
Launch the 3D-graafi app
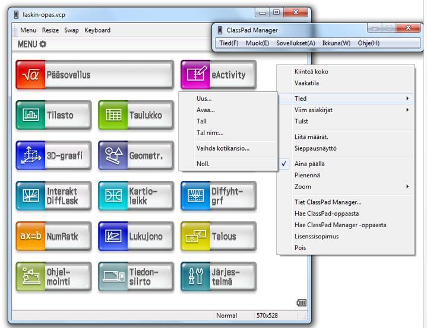pos(53,155)
